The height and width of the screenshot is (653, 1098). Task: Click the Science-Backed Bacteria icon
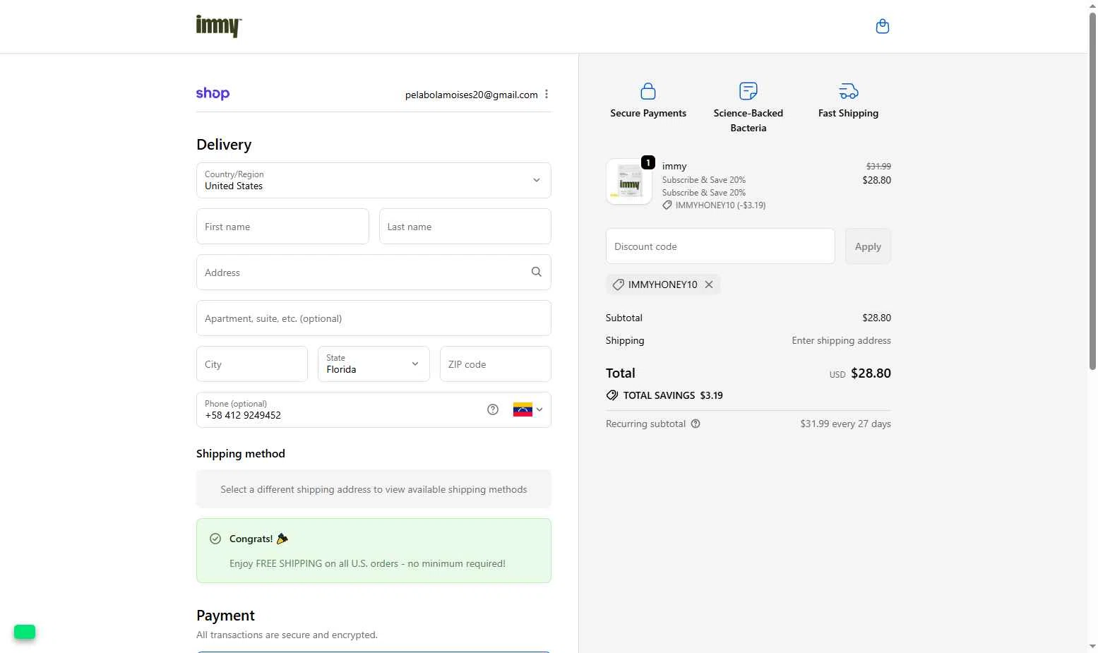point(748,91)
